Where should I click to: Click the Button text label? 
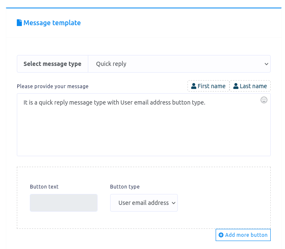(x=44, y=187)
